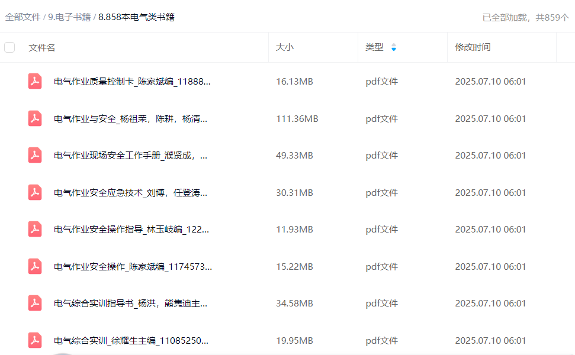The height and width of the screenshot is (355, 575).
Task: Click PDF icon for 电气作业现场安全工作手册
Action: [35, 156]
